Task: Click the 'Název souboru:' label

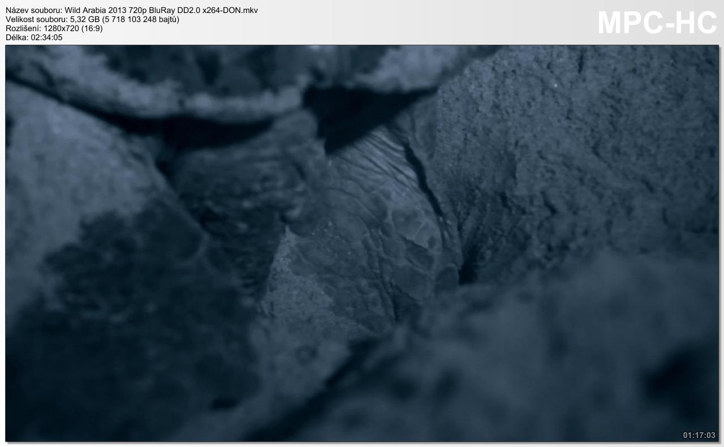Action: tap(33, 11)
